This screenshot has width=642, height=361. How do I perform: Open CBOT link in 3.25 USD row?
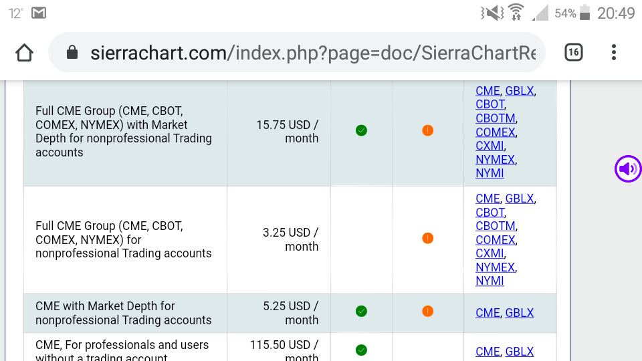(490, 213)
